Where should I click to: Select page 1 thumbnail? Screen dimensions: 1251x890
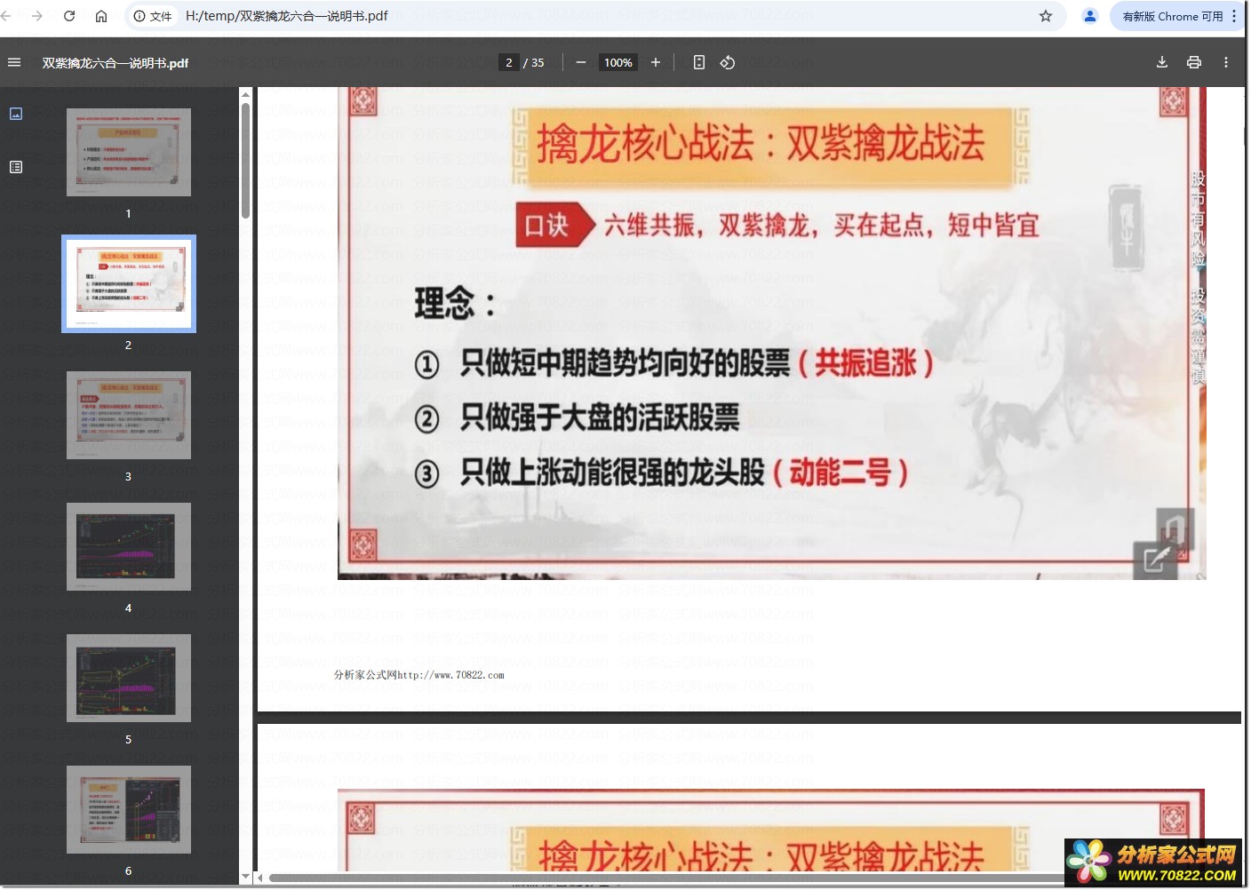click(x=129, y=153)
